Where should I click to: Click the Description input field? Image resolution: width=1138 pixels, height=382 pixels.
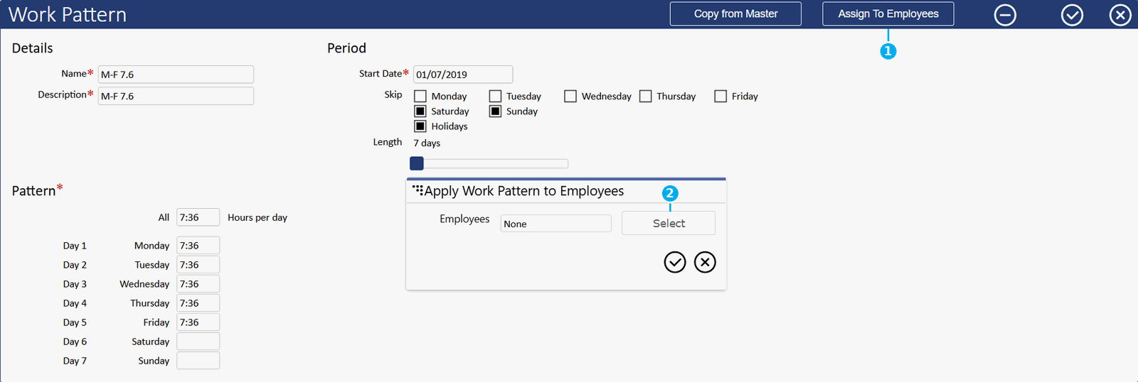point(176,96)
